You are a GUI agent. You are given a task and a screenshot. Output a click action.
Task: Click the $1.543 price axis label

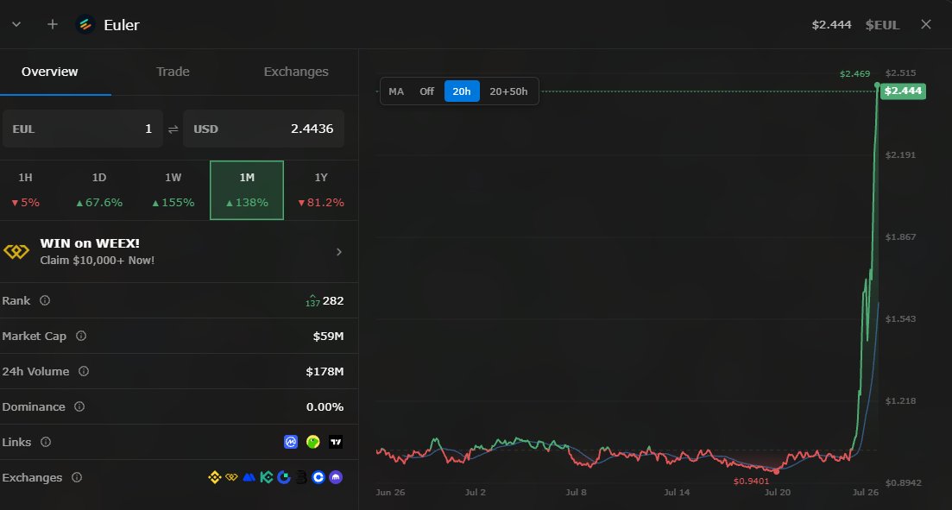[900, 318]
